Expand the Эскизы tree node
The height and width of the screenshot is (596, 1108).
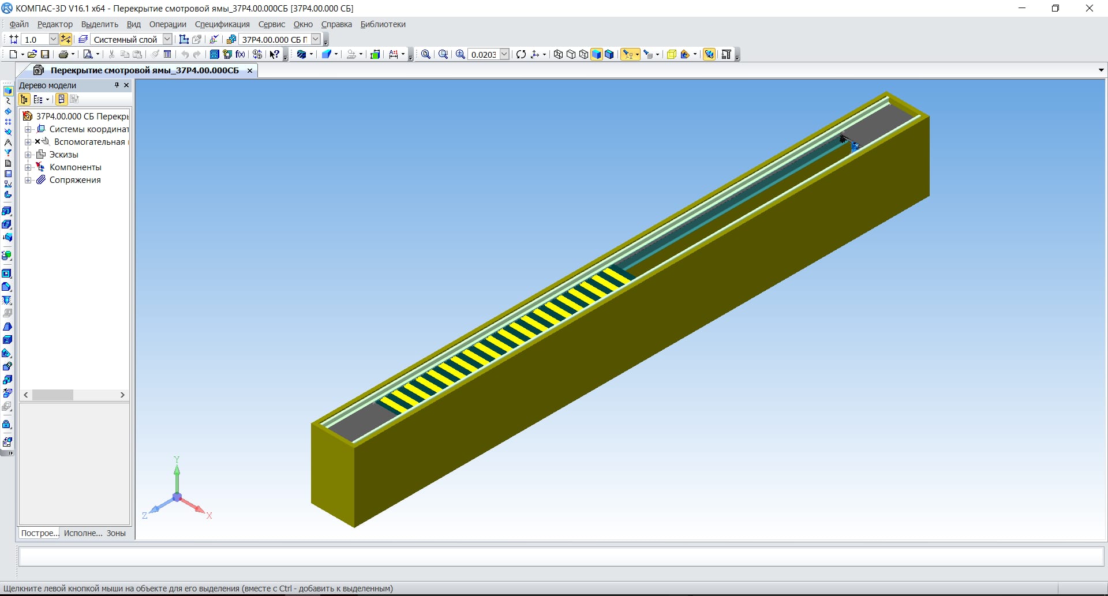tap(28, 155)
